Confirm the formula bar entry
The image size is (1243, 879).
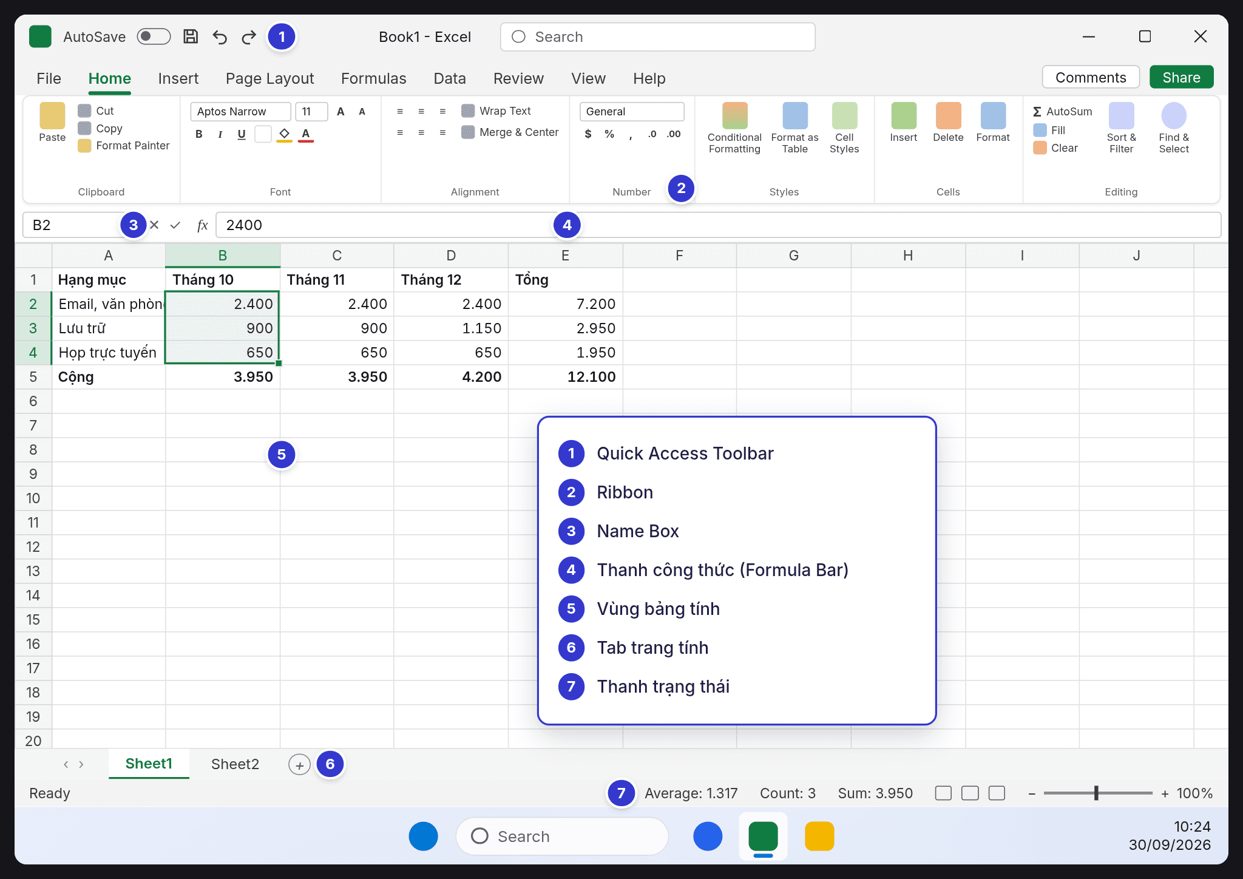[175, 225]
